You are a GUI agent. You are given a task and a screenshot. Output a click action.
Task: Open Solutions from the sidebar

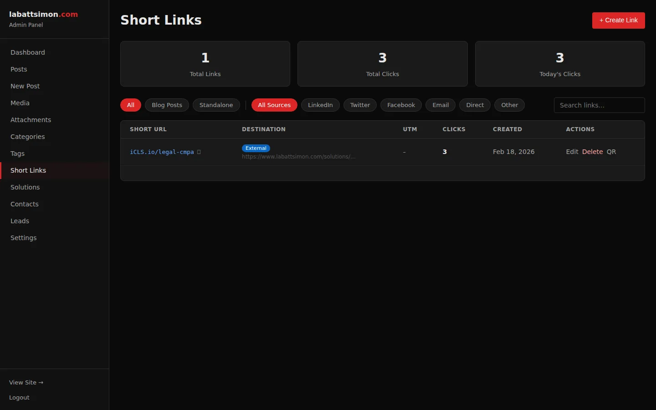[25, 187]
